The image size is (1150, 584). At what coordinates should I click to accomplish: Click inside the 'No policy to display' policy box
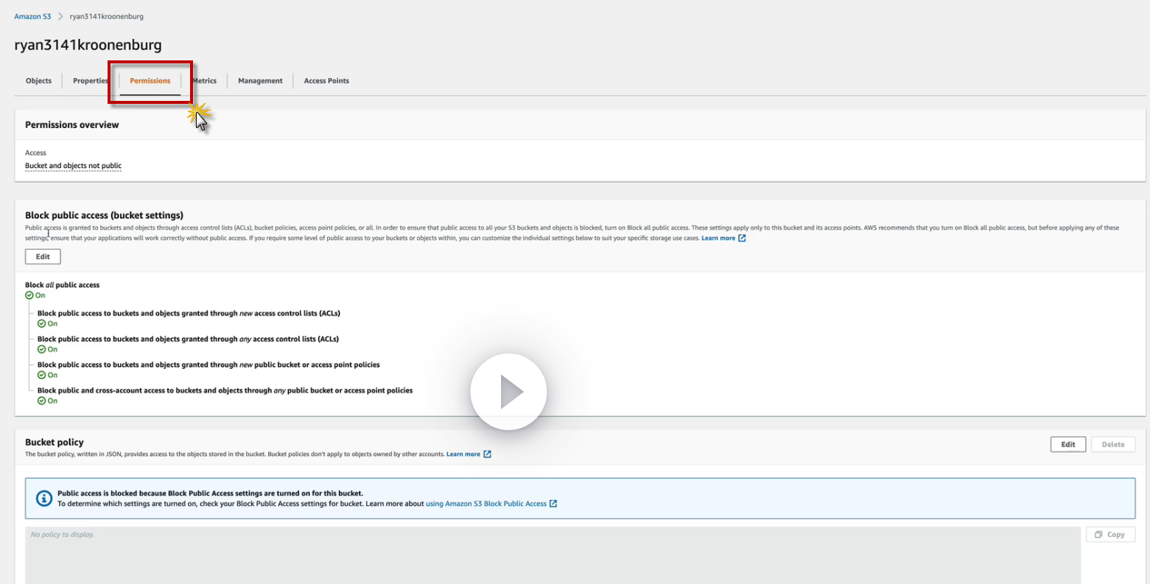553,555
